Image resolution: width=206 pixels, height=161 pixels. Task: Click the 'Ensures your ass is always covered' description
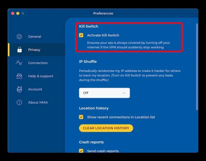pos(129,45)
